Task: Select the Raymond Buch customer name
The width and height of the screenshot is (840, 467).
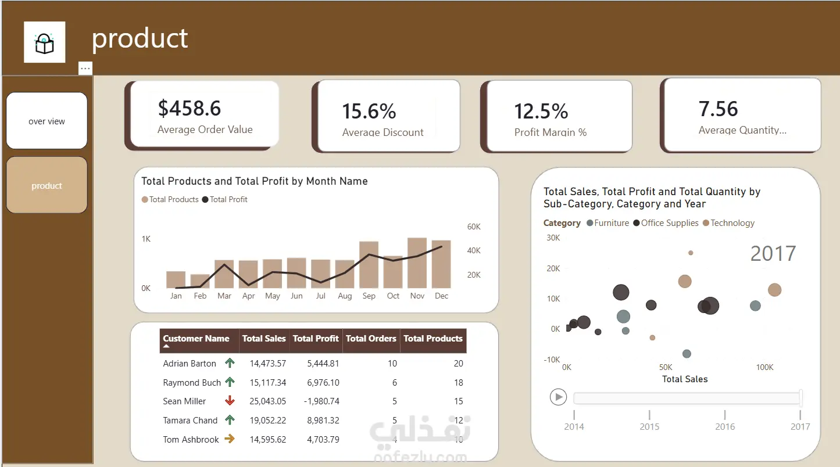Action: [x=192, y=383]
